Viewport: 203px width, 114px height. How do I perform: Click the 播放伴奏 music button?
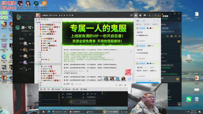pyautogui.click(x=66, y=89)
